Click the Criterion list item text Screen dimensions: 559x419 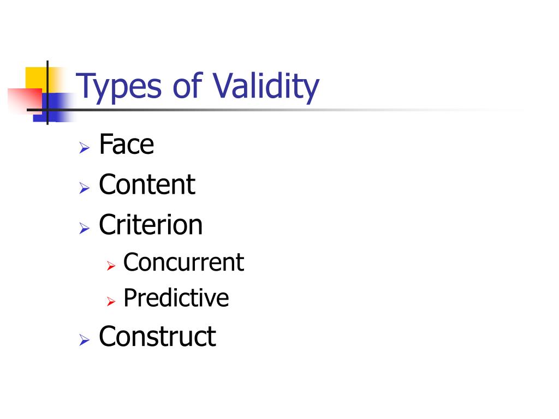pyautogui.click(x=151, y=225)
